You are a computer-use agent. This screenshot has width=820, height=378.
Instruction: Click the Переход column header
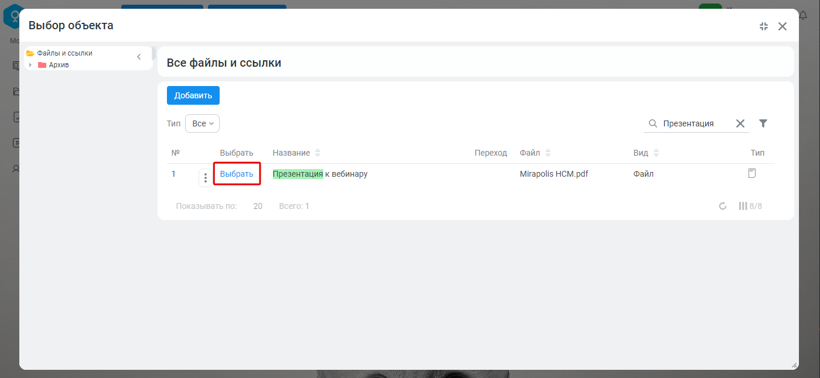(491, 153)
